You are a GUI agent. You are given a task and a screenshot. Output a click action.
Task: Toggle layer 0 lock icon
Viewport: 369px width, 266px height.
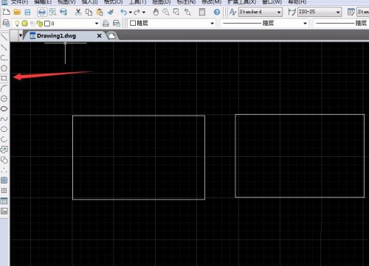click(x=40, y=24)
